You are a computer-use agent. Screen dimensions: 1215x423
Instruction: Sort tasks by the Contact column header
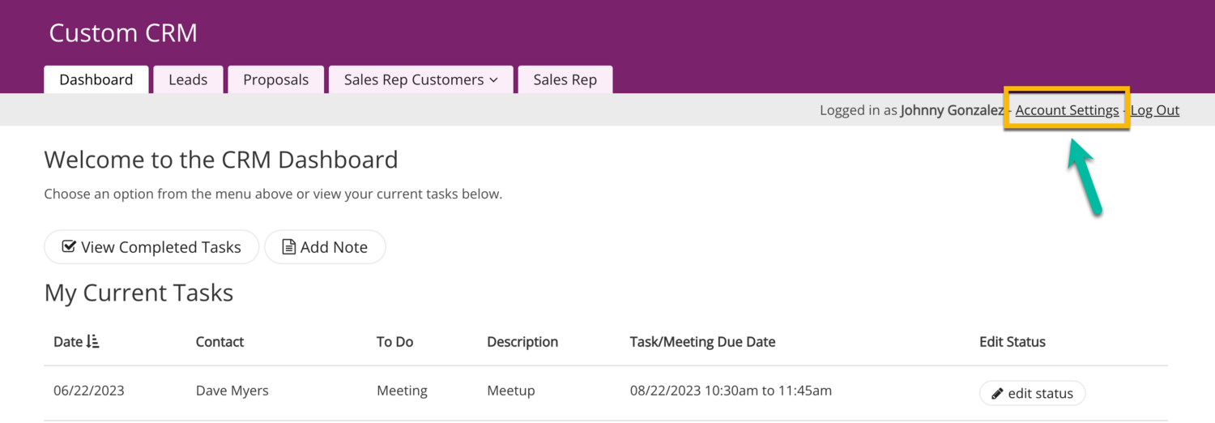point(220,342)
